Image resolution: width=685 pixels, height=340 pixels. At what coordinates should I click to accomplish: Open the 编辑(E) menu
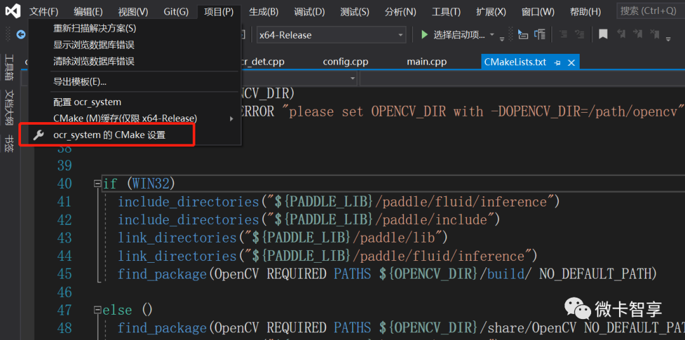(x=88, y=12)
